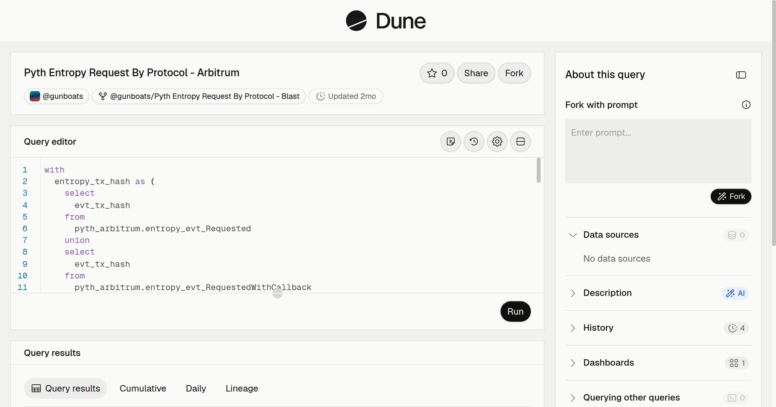Select the Query results tab
This screenshot has width=776, height=407.
[x=66, y=388]
